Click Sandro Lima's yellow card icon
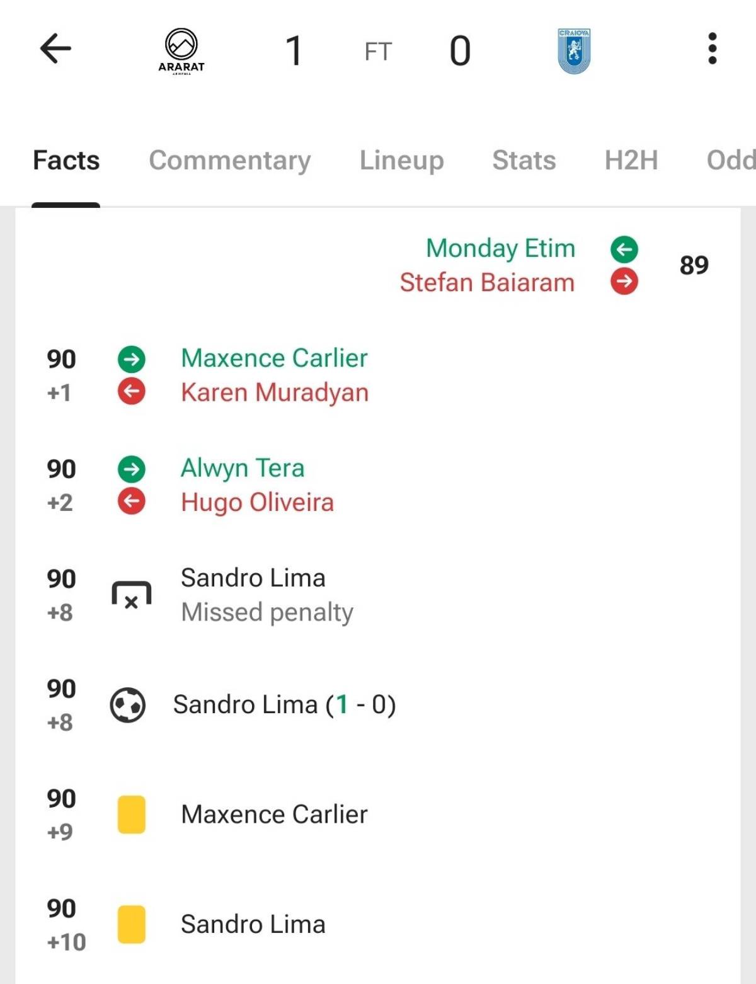 click(x=132, y=924)
